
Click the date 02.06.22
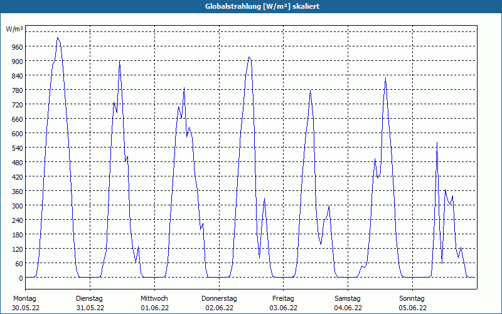click(x=219, y=308)
